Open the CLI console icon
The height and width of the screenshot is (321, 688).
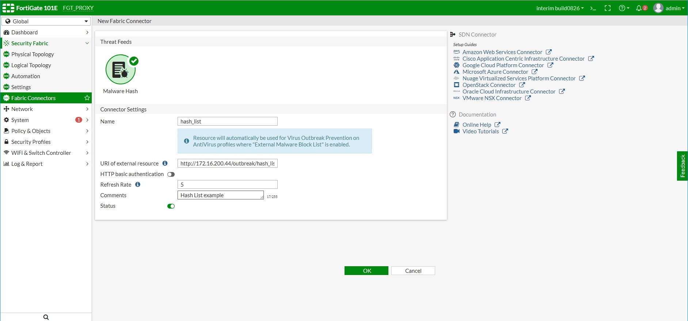(593, 8)
